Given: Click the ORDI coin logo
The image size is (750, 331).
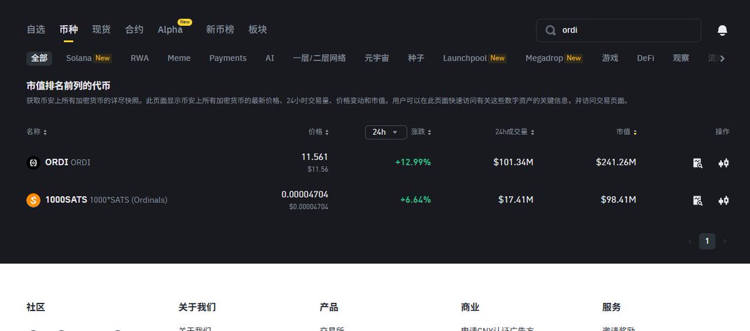Looking at the screenshot, I should 33,162.
